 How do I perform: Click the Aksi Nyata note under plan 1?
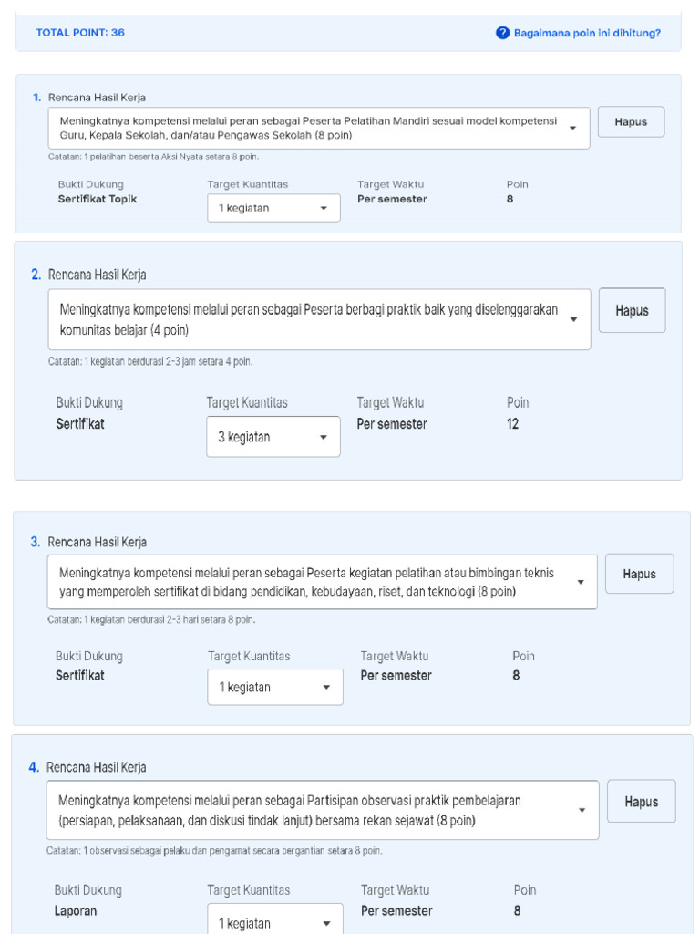[153, 157]
